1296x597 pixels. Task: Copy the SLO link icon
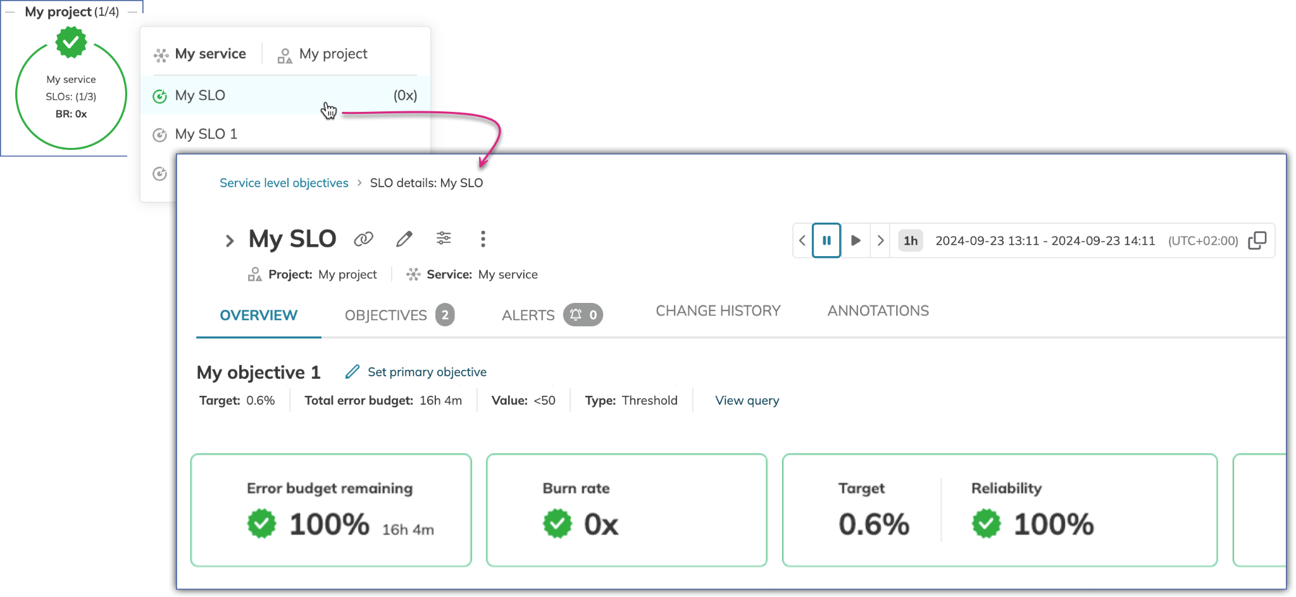click(363, 239)
